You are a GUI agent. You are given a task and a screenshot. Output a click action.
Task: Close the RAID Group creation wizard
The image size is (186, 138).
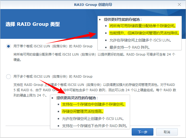click(179, 5)
